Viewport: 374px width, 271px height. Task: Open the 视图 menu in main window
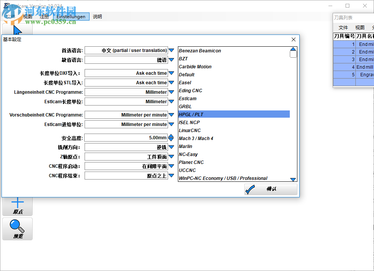pos(27,16)
